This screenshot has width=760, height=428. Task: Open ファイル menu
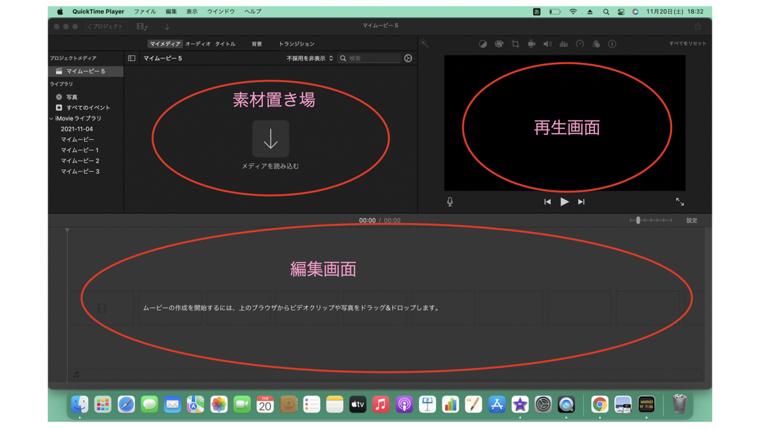144,11
